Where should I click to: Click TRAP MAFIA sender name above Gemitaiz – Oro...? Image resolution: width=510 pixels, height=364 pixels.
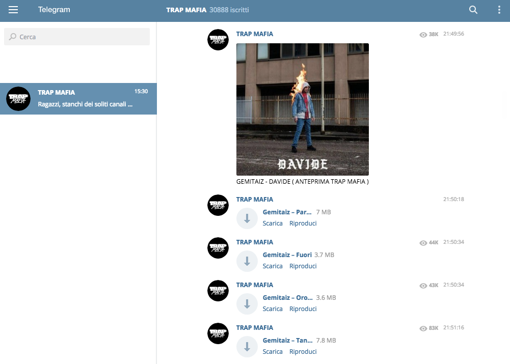coord(255,285)
